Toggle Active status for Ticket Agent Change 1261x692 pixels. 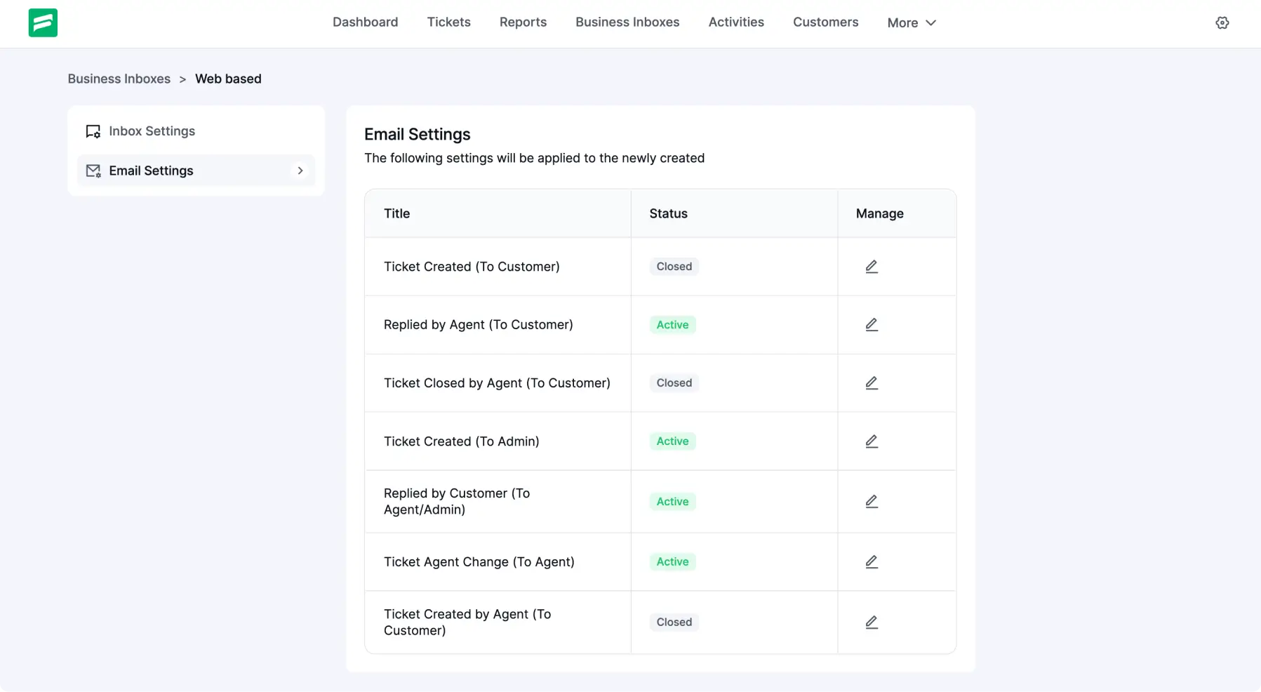[x=672, y=561]
